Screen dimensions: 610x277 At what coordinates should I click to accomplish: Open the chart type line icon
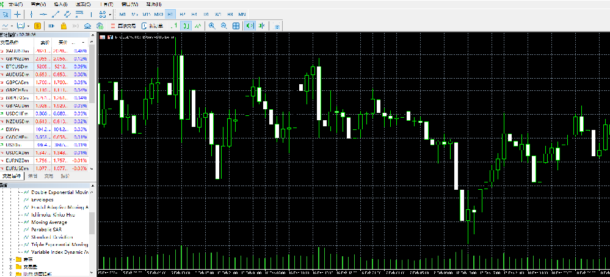pos(5,26)
